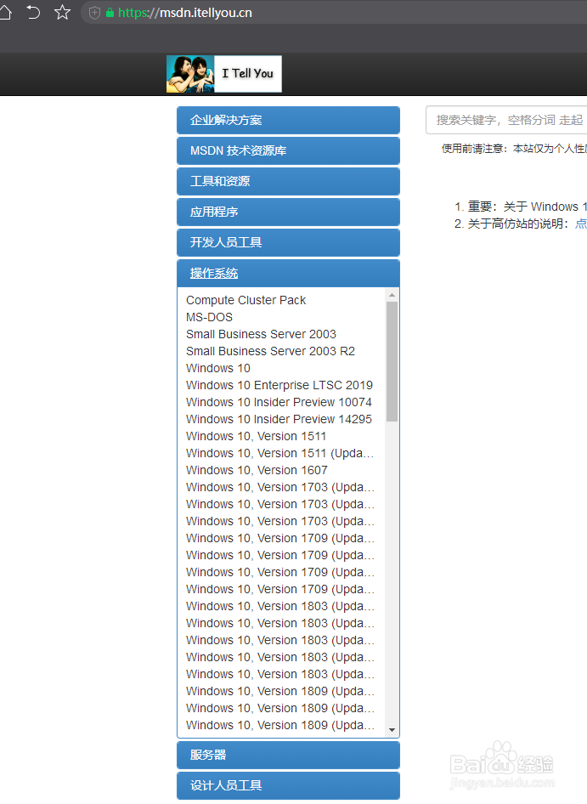Collapse the 操作系统 panel
Image resolution: width=587 pixels, height=804 pixels.
click(288, 274)
